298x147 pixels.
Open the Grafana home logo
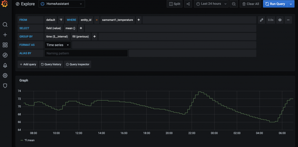[4, 4]
